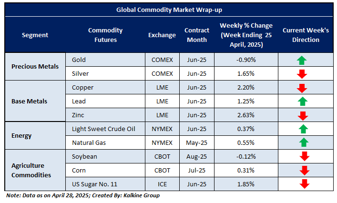Click the Natural Gas May-25 contract cell
Viewport: 337px width, 203px height.
click(x=197, y=142)
